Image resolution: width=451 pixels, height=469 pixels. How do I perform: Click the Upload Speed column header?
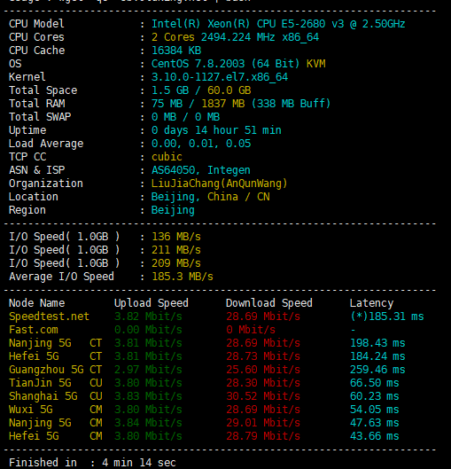(152, 303)
